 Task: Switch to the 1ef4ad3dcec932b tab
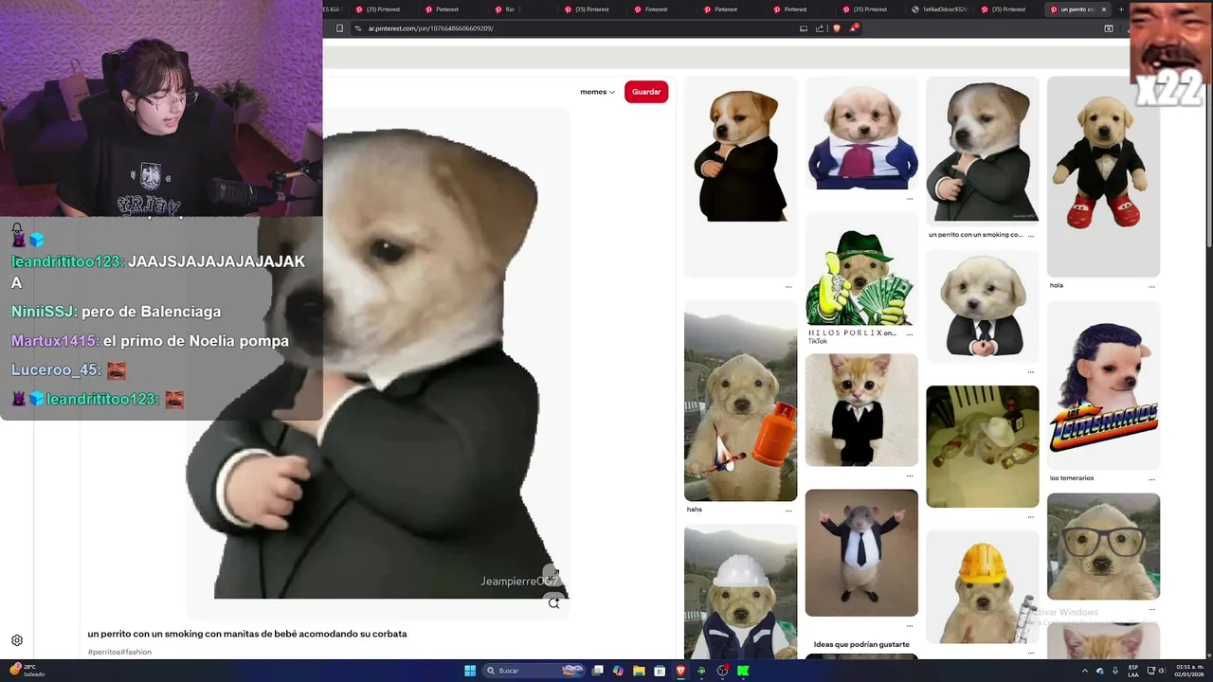point(941,9)
